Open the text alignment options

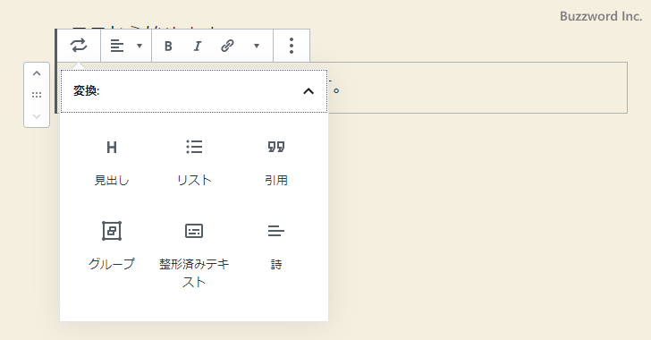pos(117,46)
